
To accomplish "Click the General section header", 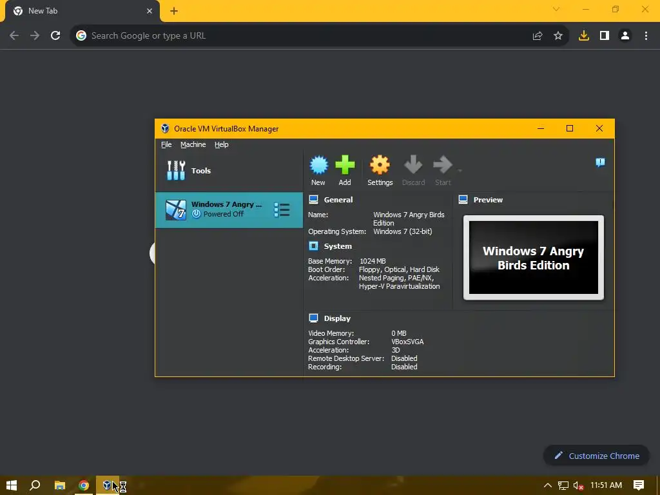I will [338, 200].
